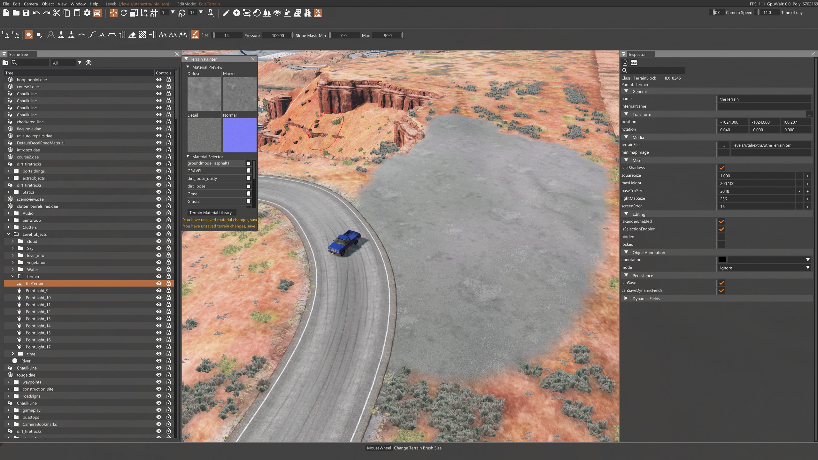The height and width of the screenshot is (460, 818).
Task: Expand the vegetation folder
Action: (13, 262)
